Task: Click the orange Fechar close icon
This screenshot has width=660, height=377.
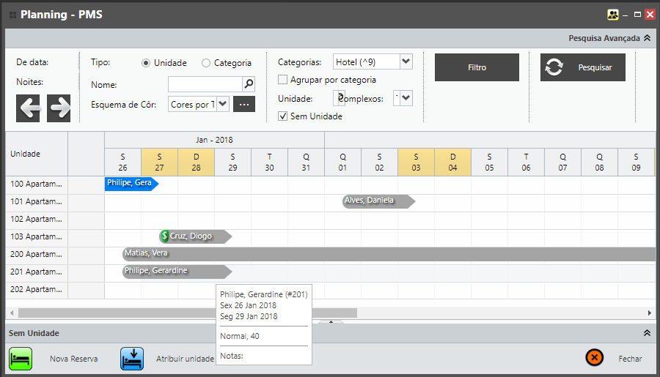Action: [594, 358]
